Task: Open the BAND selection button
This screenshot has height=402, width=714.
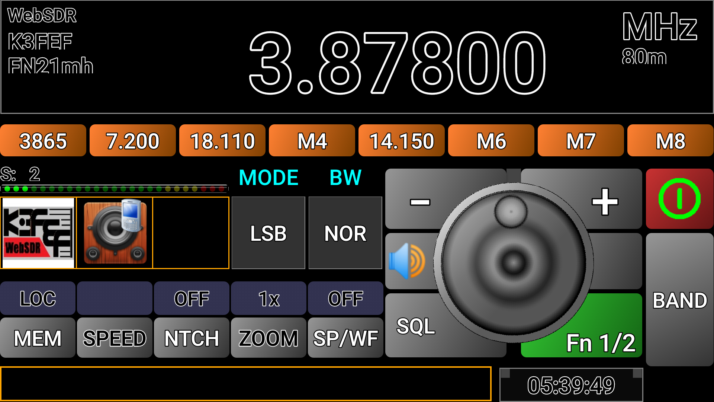Action: pos(679,300)
